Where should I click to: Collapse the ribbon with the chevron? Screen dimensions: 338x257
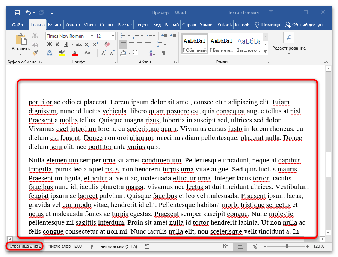click(x=326, y=62)
